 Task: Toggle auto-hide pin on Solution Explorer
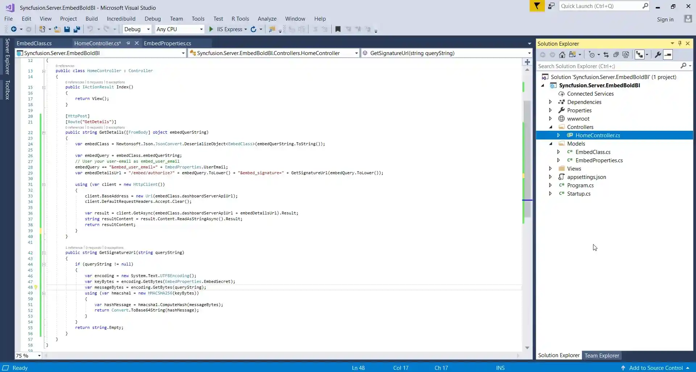coord(680,43)
